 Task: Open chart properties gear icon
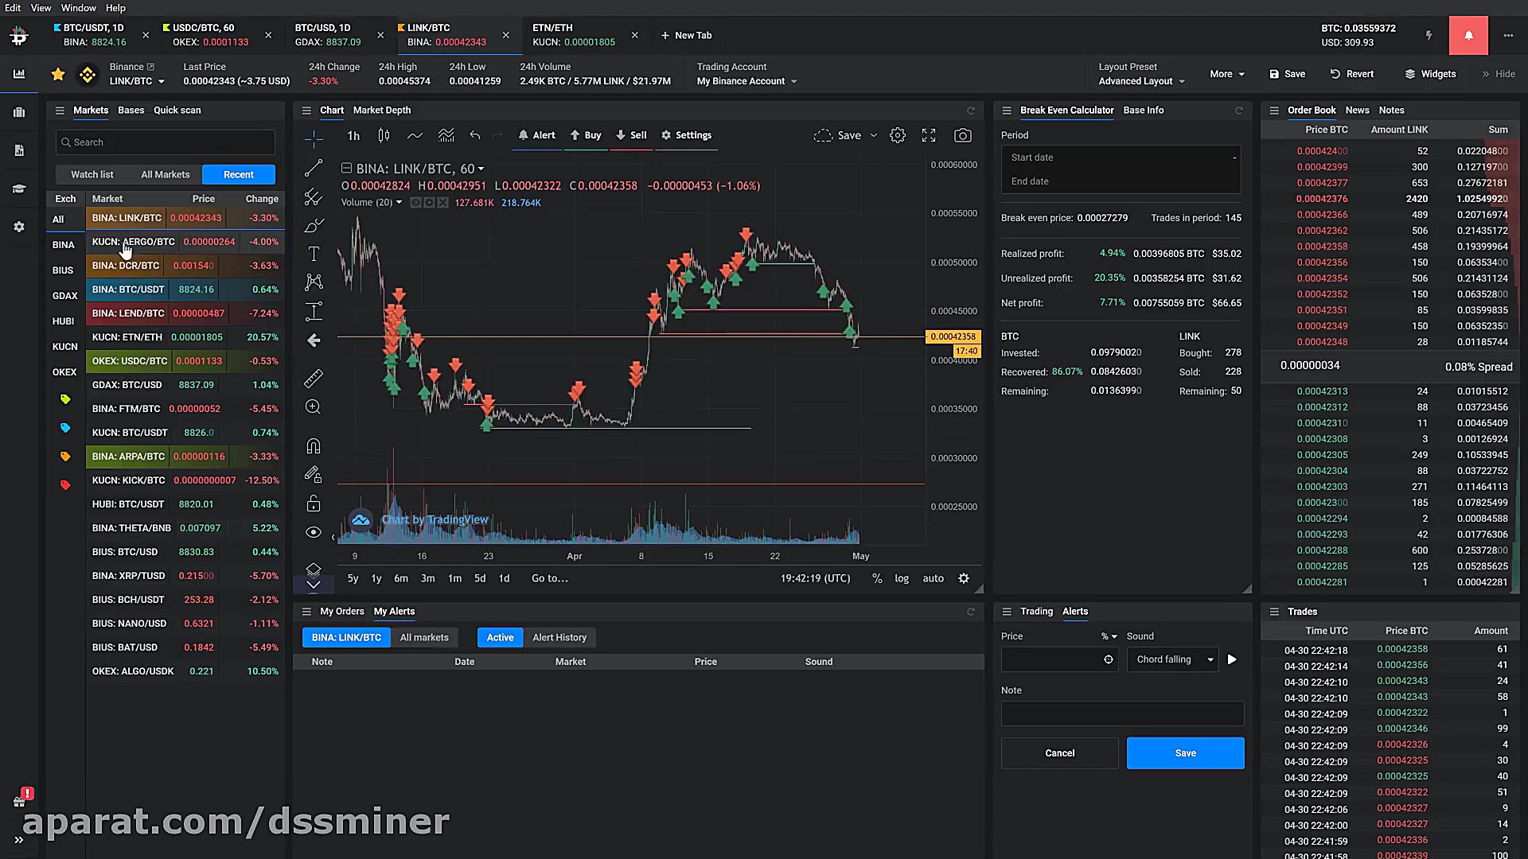pos(898,135)
